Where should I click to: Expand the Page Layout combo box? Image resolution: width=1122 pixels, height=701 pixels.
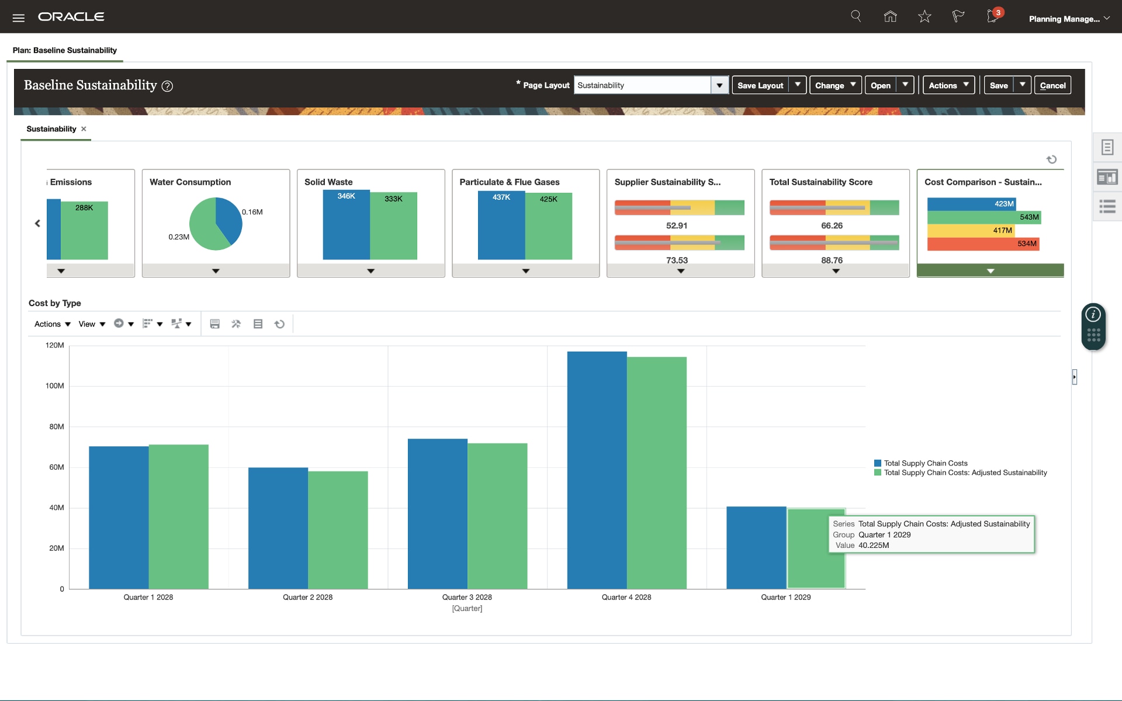click(719, 85)
